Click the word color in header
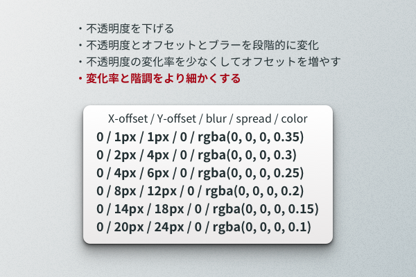Image resolution: width=416 pixels, height=277 pixels. tap(294, 118)
